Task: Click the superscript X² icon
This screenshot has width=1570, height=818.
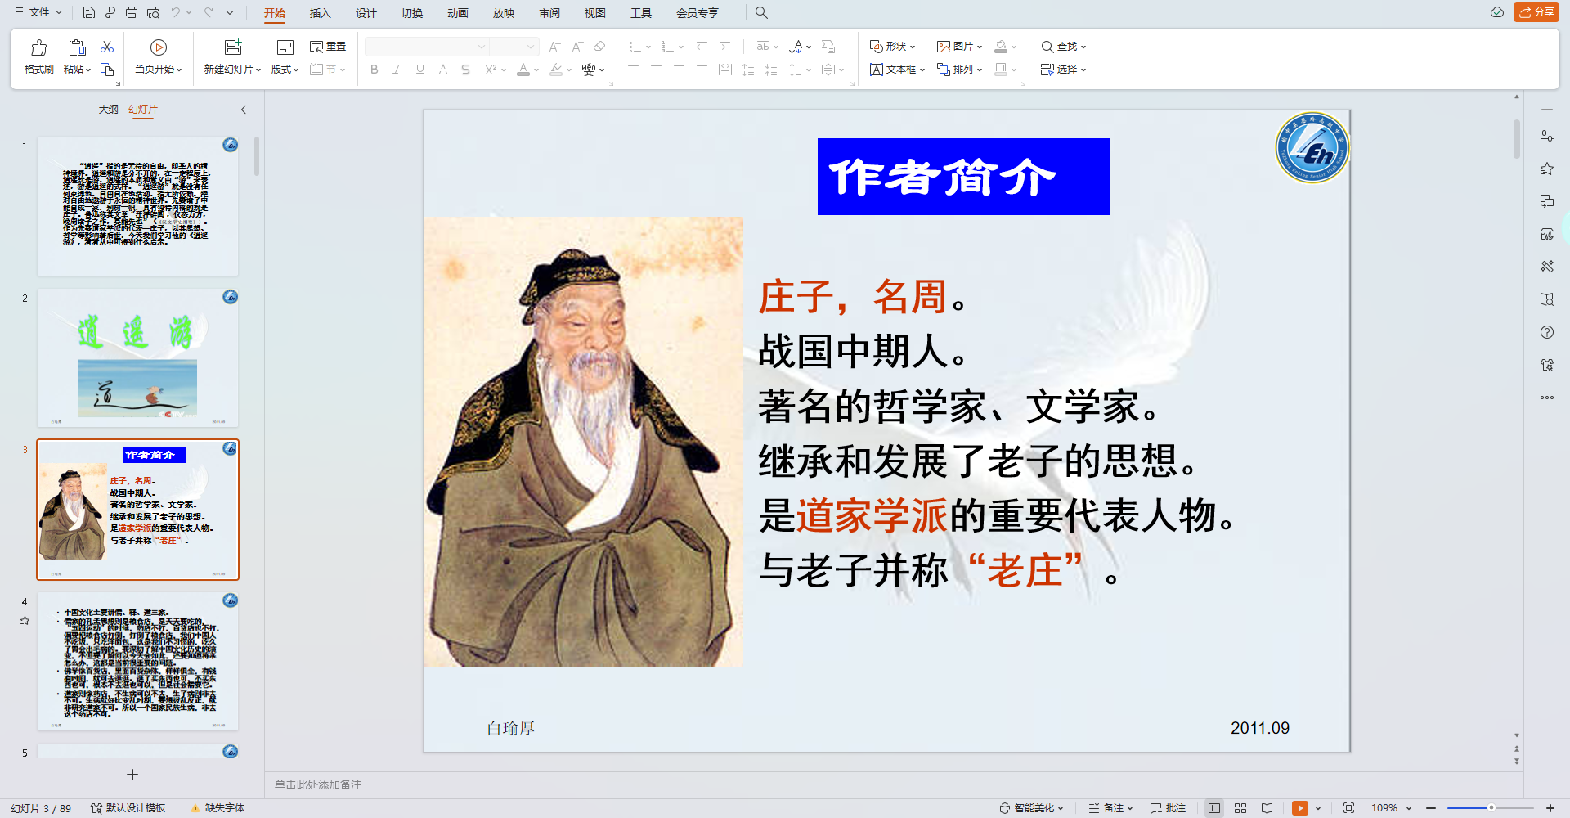Action: [491, 70]
